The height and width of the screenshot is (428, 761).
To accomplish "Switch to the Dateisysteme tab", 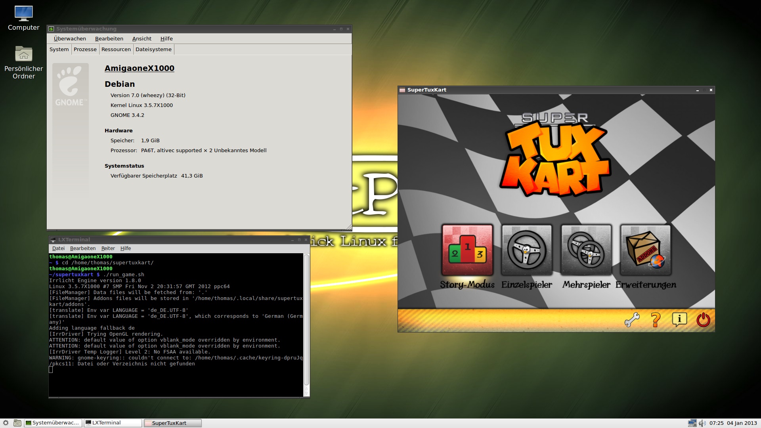I will point(154,49).
